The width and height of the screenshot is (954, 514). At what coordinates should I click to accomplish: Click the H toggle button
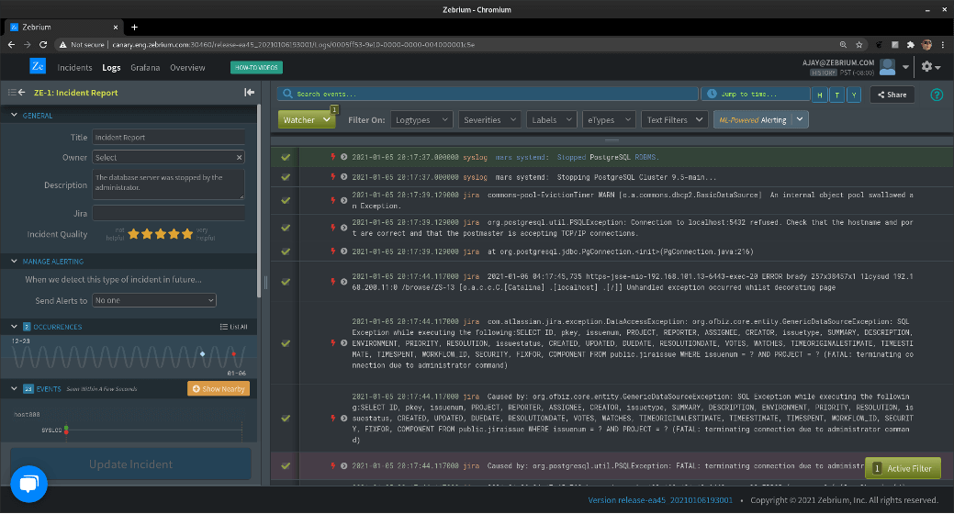(x=820, y=95)
